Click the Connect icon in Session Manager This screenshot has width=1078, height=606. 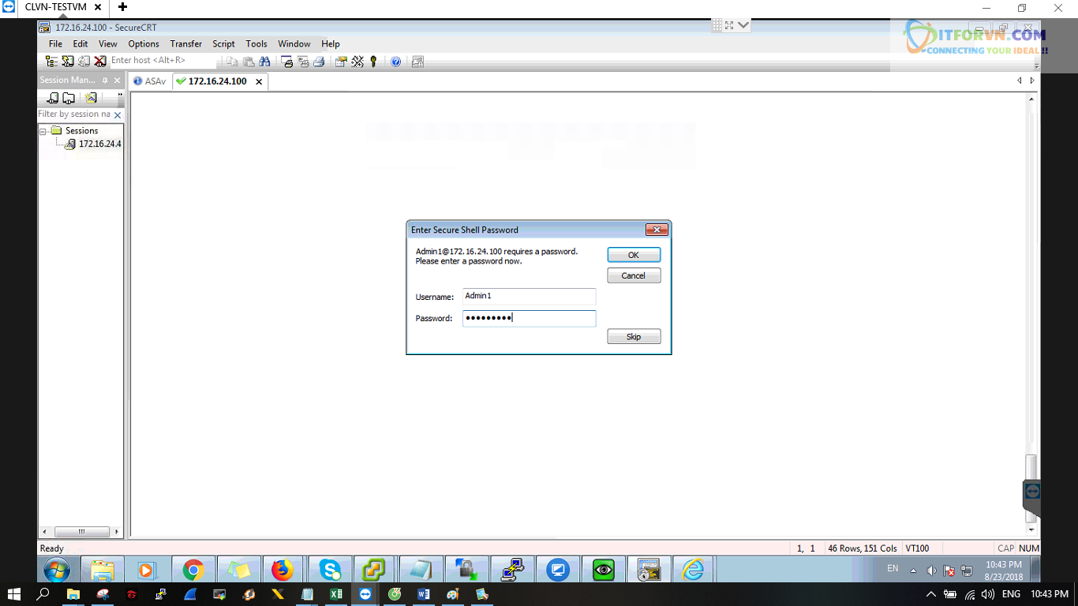tap(53, 98)
